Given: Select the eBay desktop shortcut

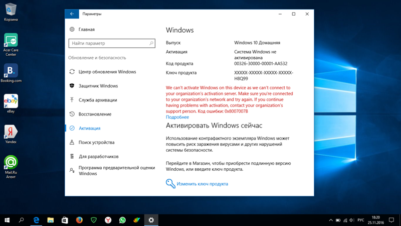Looking at the screenshot, I should 11,104.
